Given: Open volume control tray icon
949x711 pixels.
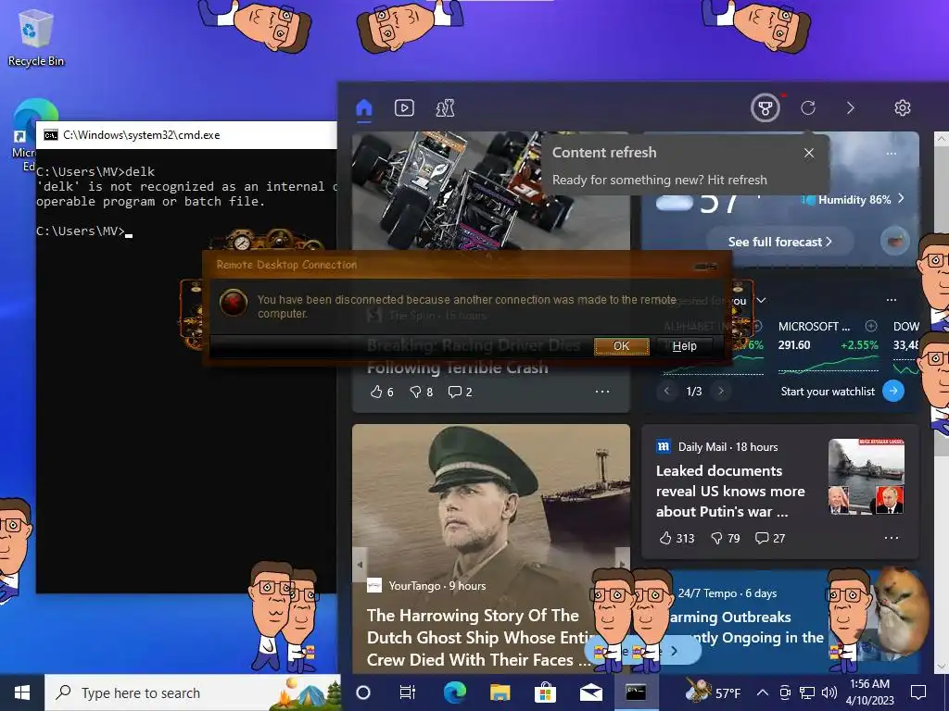Looking at the screenshot, I should pos(829,692).
